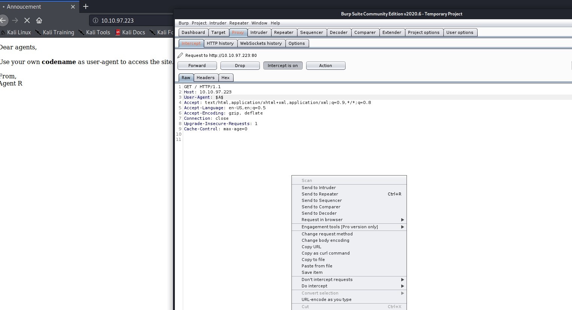This screenshot has width=572, height=310.
Task: Stop page loading with X icon
Action: pyautogui.click(x=27, y=20)
